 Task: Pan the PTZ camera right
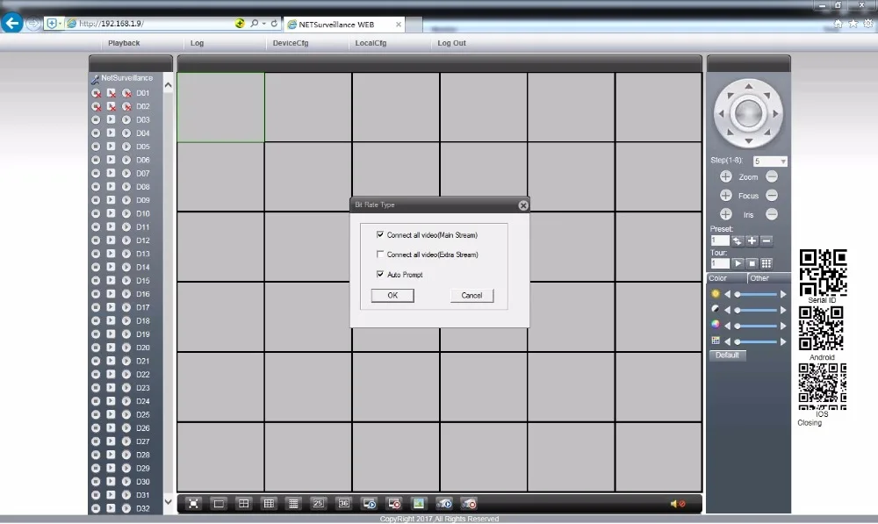pyautogui.click(x=775, y=113)
